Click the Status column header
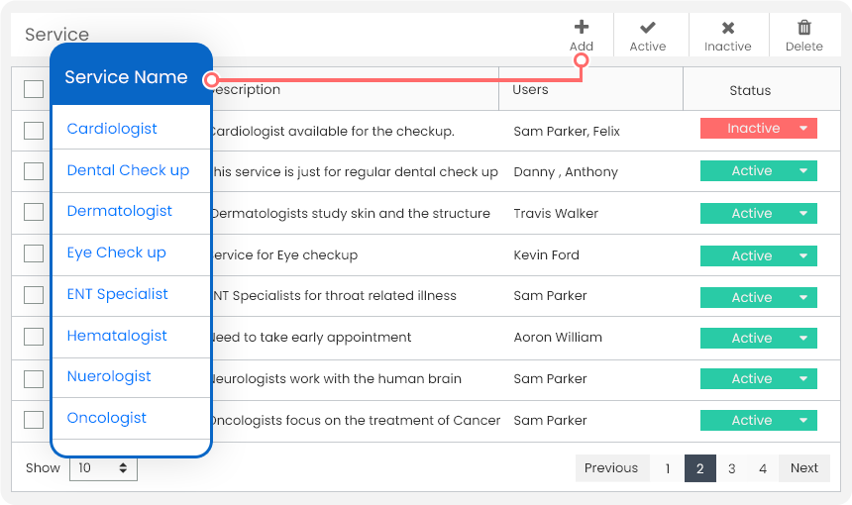The height and width of the screenshot is (505, 852). coord(750,91)
